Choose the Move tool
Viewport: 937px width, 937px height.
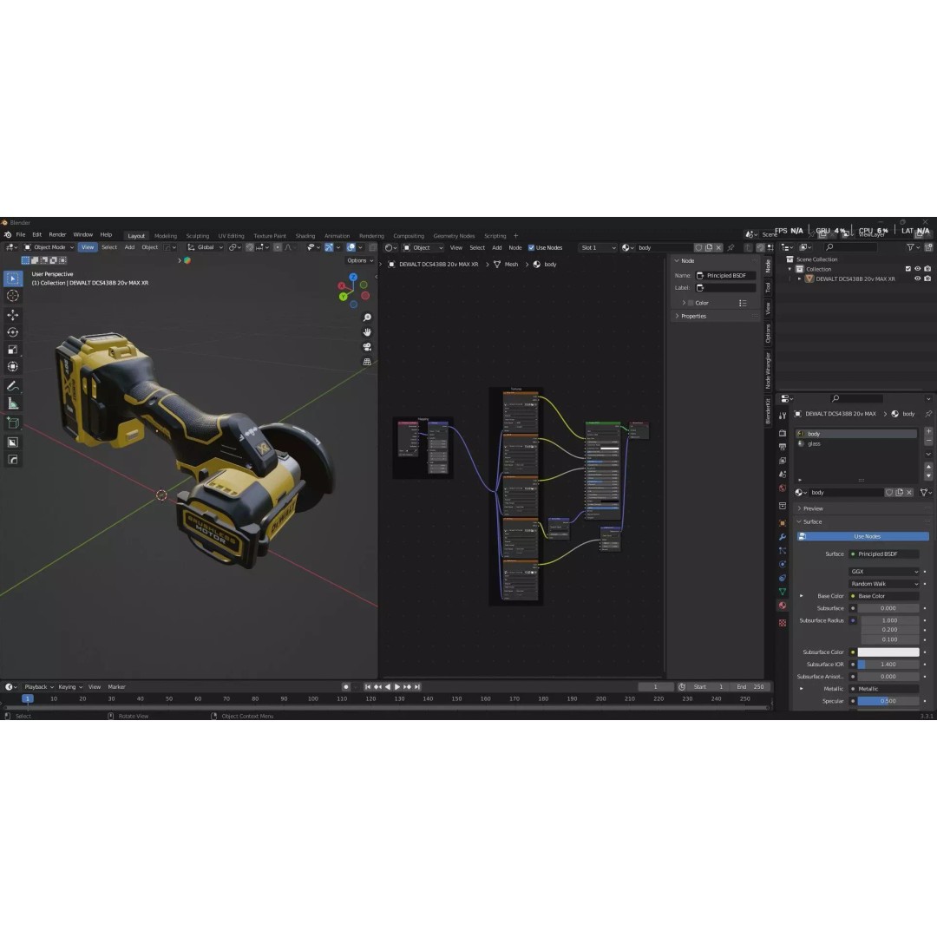(12, 315)
